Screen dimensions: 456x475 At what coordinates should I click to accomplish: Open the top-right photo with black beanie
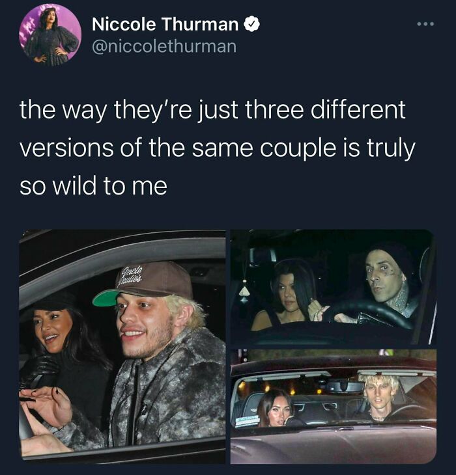tap(334, 287)
